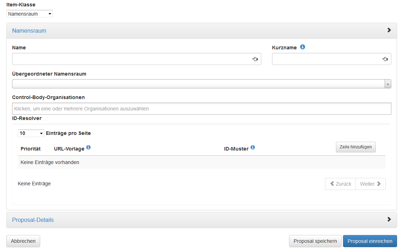Click the Keine Einträge status text

coord(34,184)
